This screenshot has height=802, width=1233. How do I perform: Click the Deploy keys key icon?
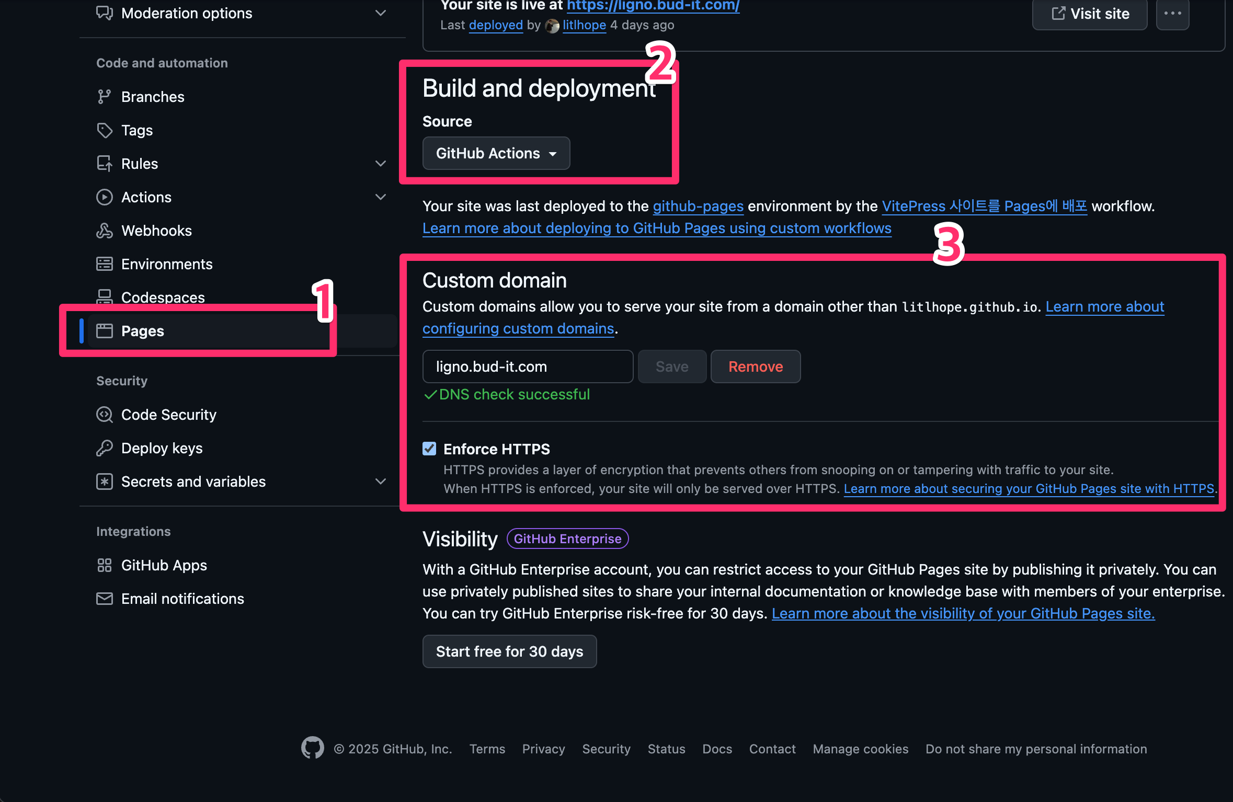[104, 448]
